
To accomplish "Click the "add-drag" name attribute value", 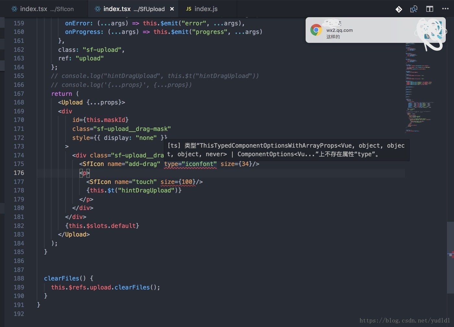I will point(143,164).
